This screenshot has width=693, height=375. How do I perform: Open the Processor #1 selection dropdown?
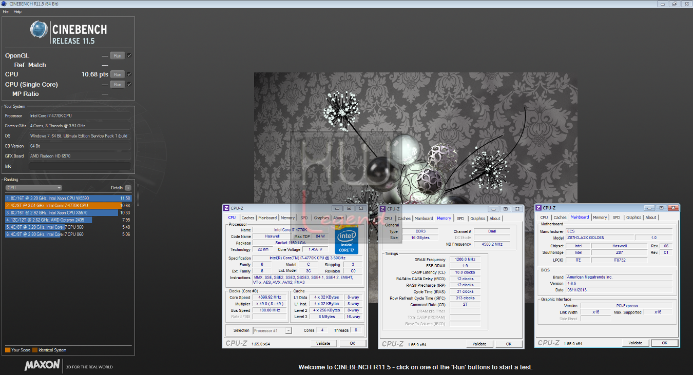point(272,330)
